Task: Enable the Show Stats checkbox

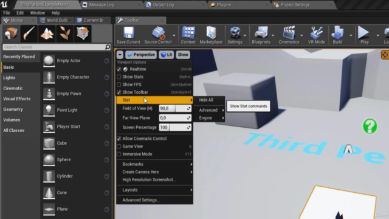Action: click(119, 77)
